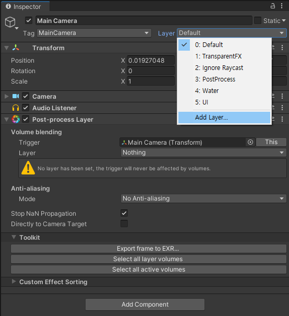
Task: Select layer 2: Ignore Raycast
Action: click(224, 68)
